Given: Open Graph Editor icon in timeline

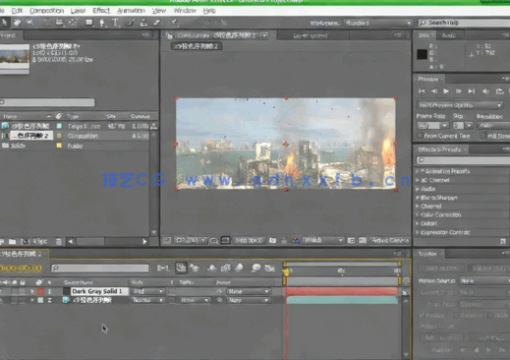Looking at the screenshot, I should click(x=269, y=269).
